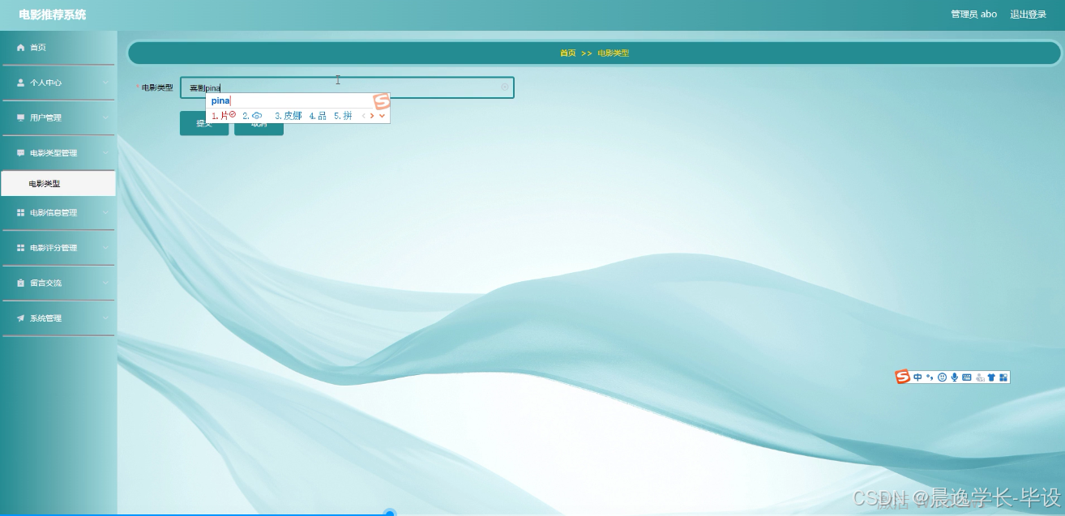
Task: Choose candidate 3. 皮娜
Action: pos(288,116)
